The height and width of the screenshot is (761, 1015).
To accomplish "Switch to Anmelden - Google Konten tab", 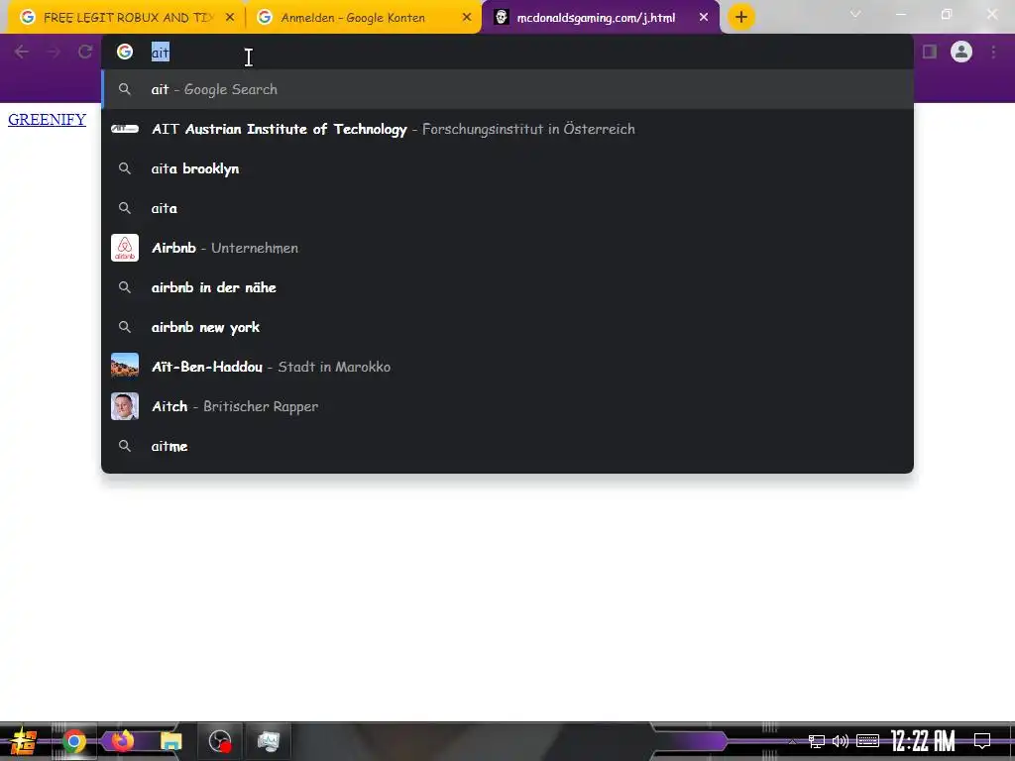I will pos(364,18).
